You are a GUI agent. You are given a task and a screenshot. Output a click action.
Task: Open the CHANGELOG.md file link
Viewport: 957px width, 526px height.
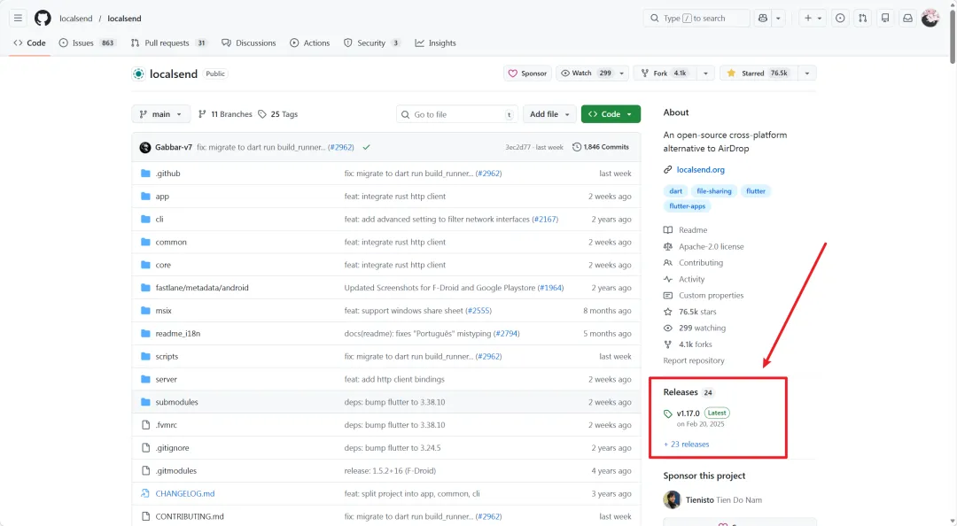point(185,493)
